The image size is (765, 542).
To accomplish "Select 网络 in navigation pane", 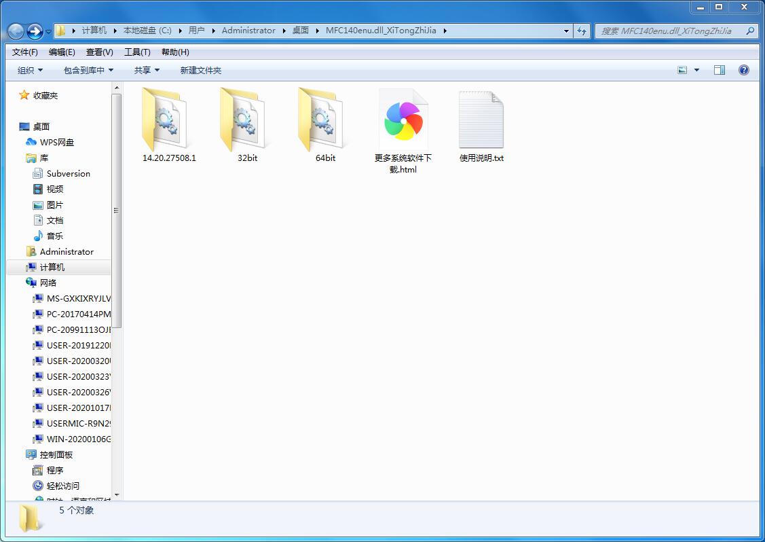I will pos(48,283).
